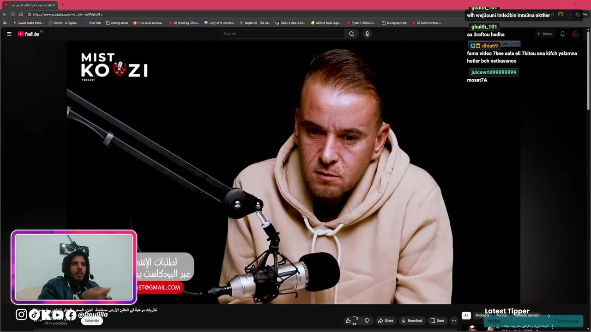The height and width of the screenshot is (332, 591).
Task: Select the For you filter chip
Action: click(x=502, y=315)
